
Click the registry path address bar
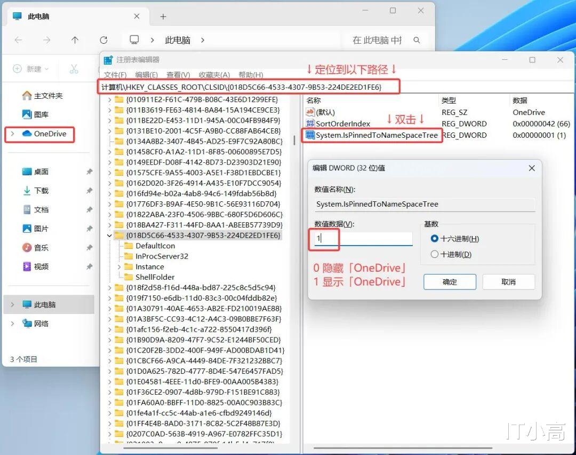pyautogui.click(x=249, y=87)
